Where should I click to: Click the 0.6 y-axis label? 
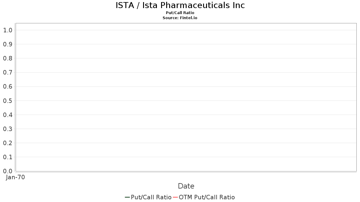pyautogui.click(x=8, y=86)
